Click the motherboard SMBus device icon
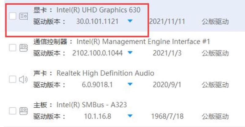Viewport: 245px width, 127px height. [x=24, y=111]
